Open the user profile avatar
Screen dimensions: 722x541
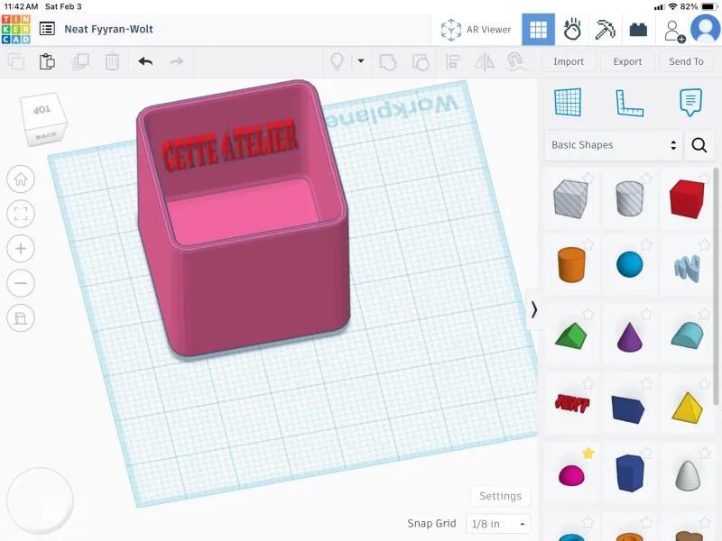[706, 29]
